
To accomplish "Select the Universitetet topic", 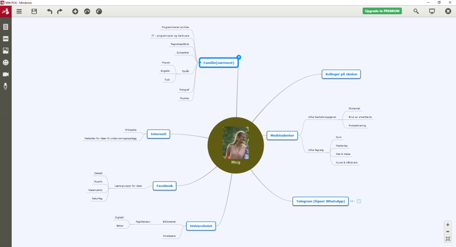I will [x=201, y=226].
